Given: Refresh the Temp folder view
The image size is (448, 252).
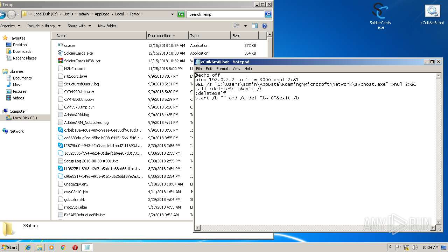Looking at the screenshot, I should tap(181, 14).
